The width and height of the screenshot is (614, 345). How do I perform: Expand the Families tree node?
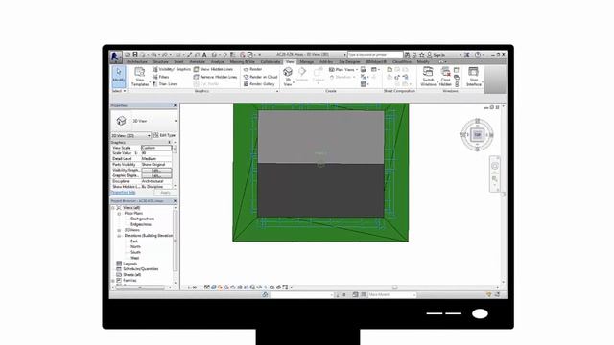[113, 281]
